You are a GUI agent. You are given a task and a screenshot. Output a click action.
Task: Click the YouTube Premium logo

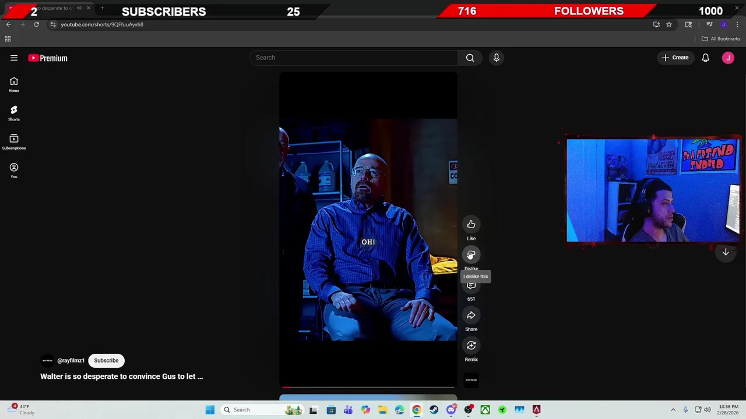(x=48, y=58)
